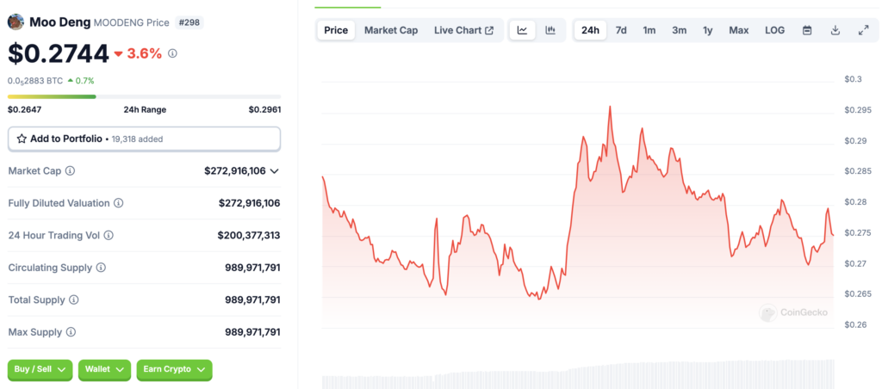Expand the Market Cap value chevron

(275, 171)
